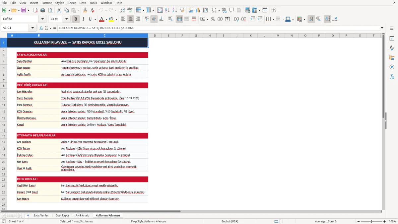Viewport: 398px width, 224px height.
Task: Open the Format menu
Action: (x=46, y=3)
